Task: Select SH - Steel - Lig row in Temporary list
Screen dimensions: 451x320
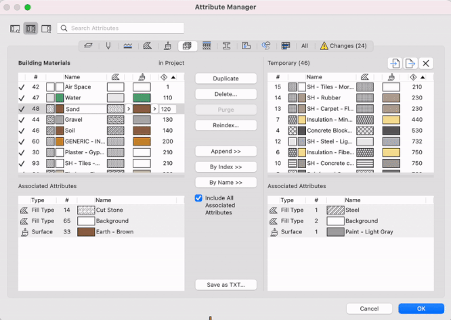Action: [350, 141]
